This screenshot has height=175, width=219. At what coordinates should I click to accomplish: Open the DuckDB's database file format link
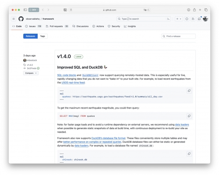pyautogui.click(x=109, y=138)
